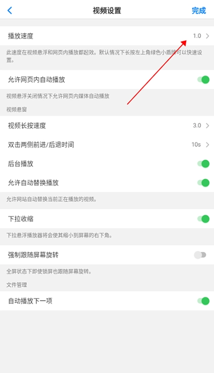214x373 pixels.
Task: Switch off the 下拉收缩 toggle
Action: [x=203, y=219]
